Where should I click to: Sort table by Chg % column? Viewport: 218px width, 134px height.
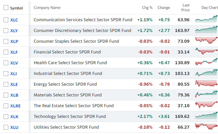[x=147, y=8]
